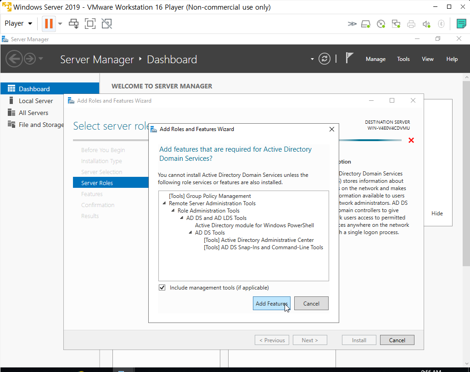The height and width of the screenshot is (372, 470).
Task: Collapse Role Administration Tools node
Action: (173, 210)
